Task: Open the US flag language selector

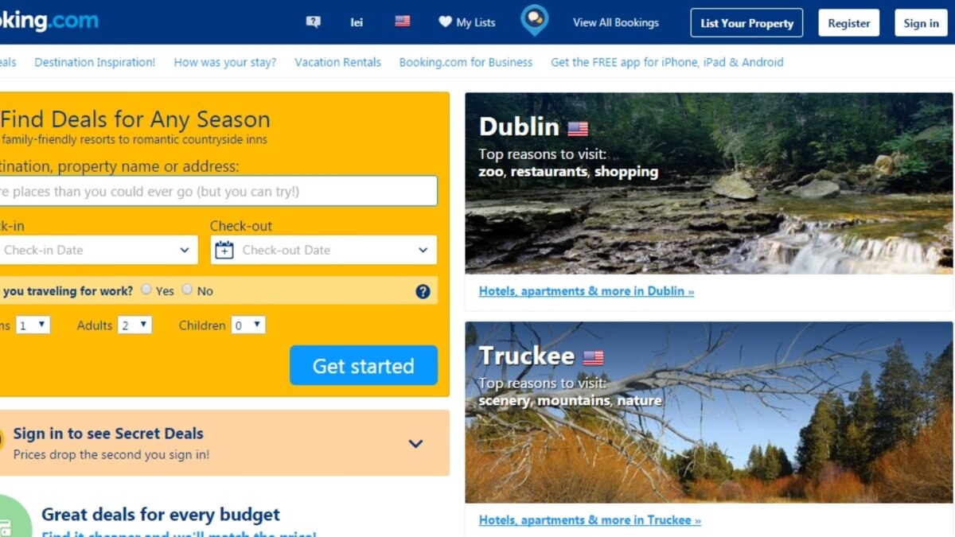Action: coord(403,21)
